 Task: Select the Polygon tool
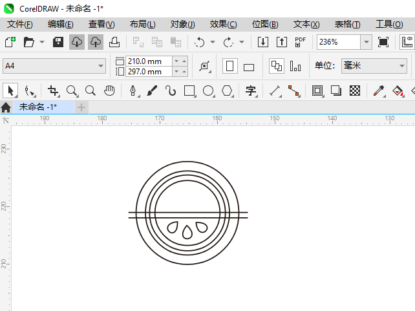(227, 91)
